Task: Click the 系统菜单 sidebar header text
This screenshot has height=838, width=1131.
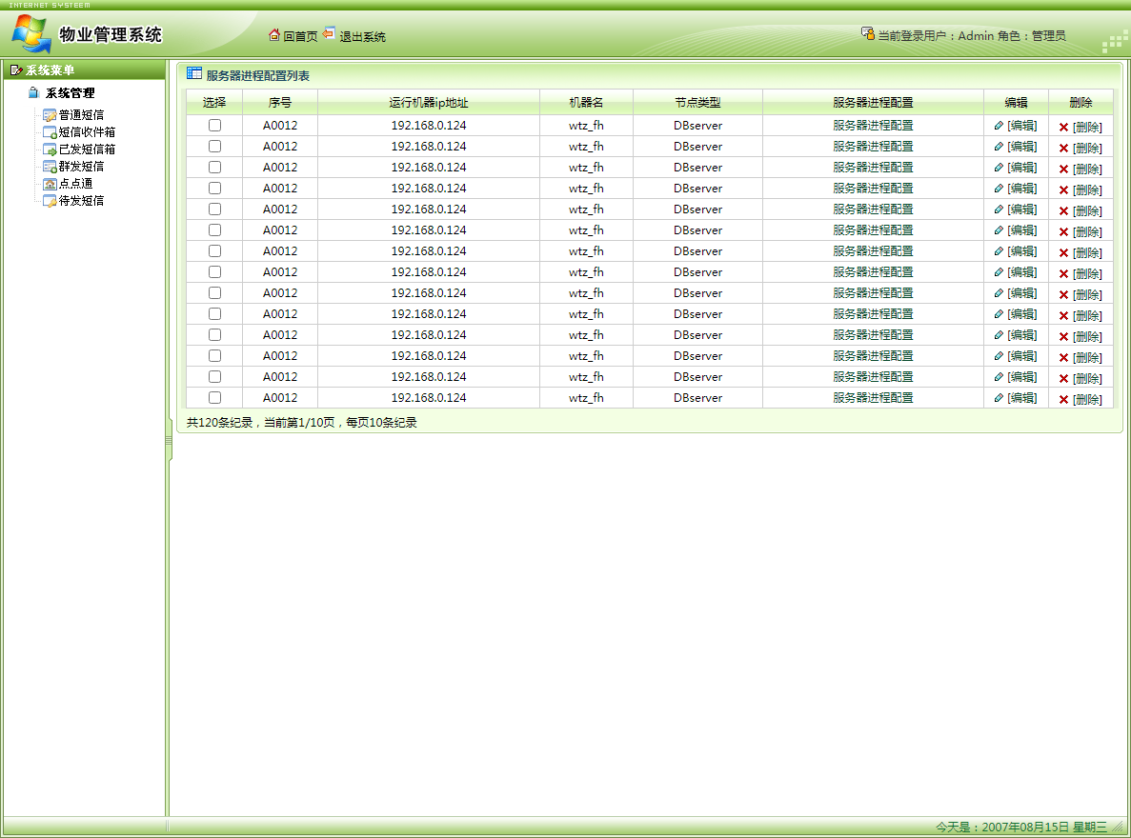Action: (x=50, y=70)
